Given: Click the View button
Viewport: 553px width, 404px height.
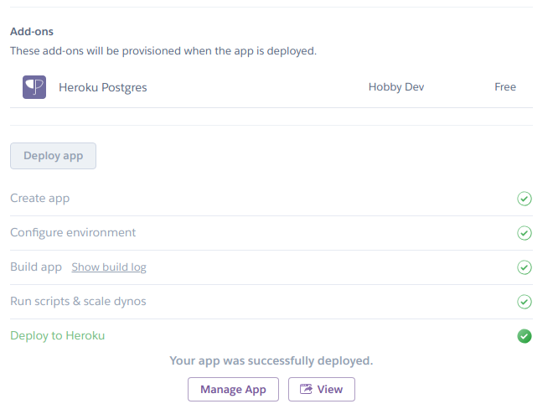Looking at the screenshot, I should 322,390.
